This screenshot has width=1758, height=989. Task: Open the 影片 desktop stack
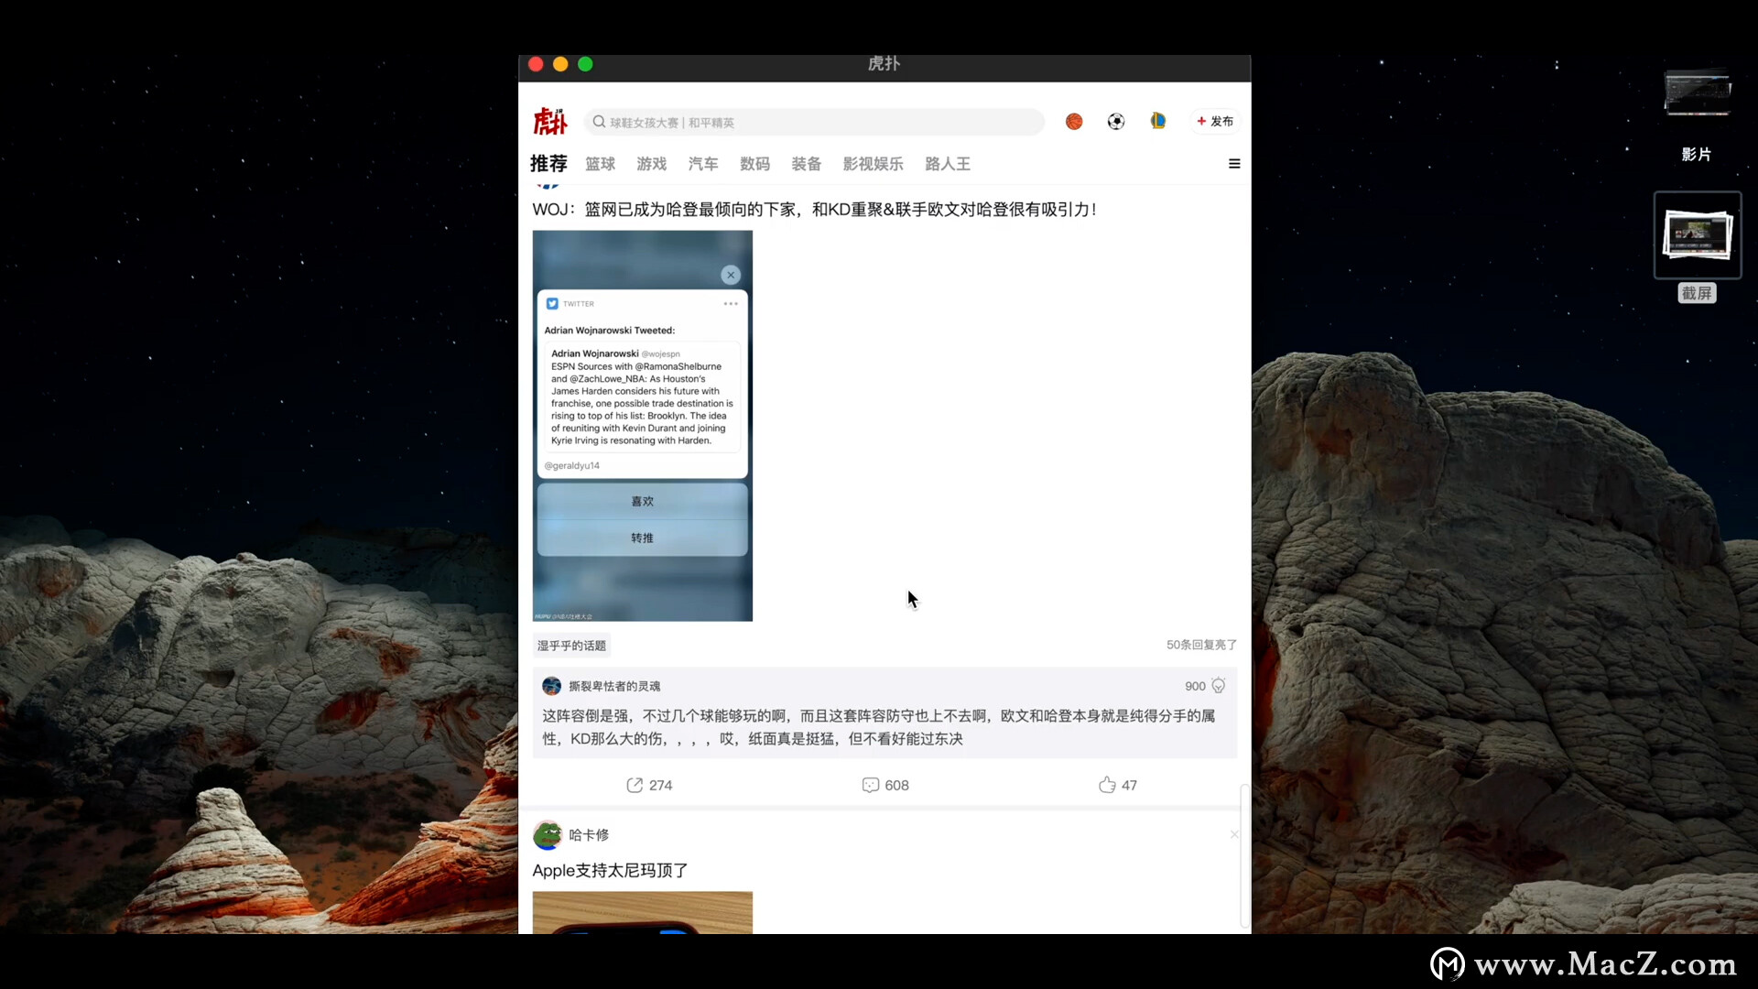point(1697,116)
